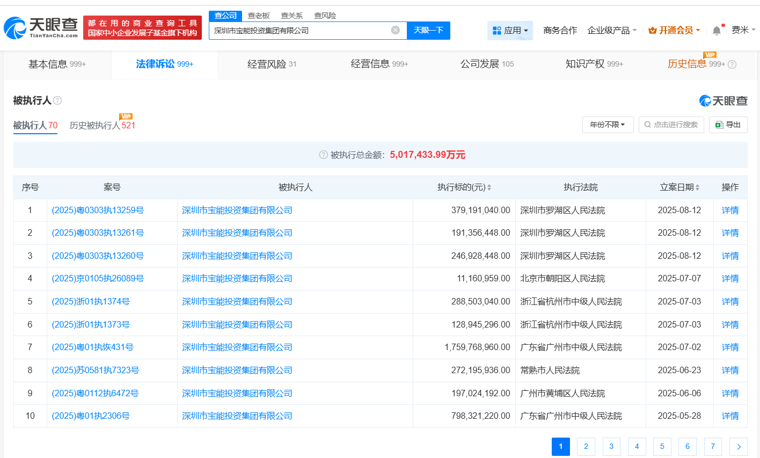Click the crown icon beside 开通会员
Screen dimensions: 760x458
click(x=651, y=31)
